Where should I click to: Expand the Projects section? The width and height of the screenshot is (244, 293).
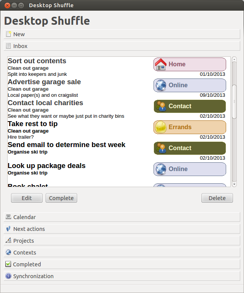24,241
